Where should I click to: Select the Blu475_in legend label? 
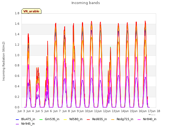click(x=28, y=119)
